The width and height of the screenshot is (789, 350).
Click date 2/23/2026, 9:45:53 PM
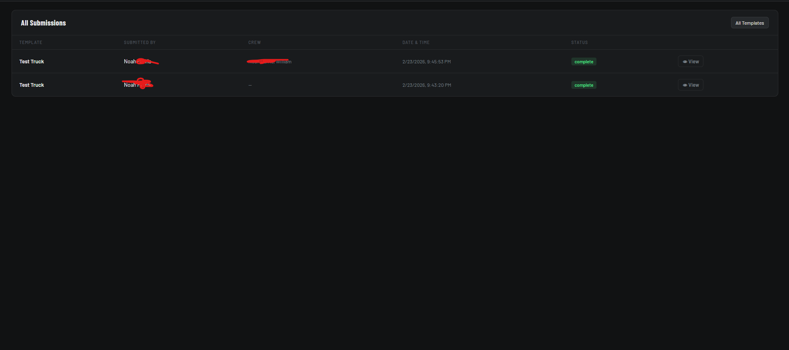427,62
